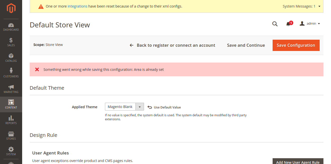Screen dimensions: 331x164
Task: Open the Customers person icon menu
Action: [11, 71]
